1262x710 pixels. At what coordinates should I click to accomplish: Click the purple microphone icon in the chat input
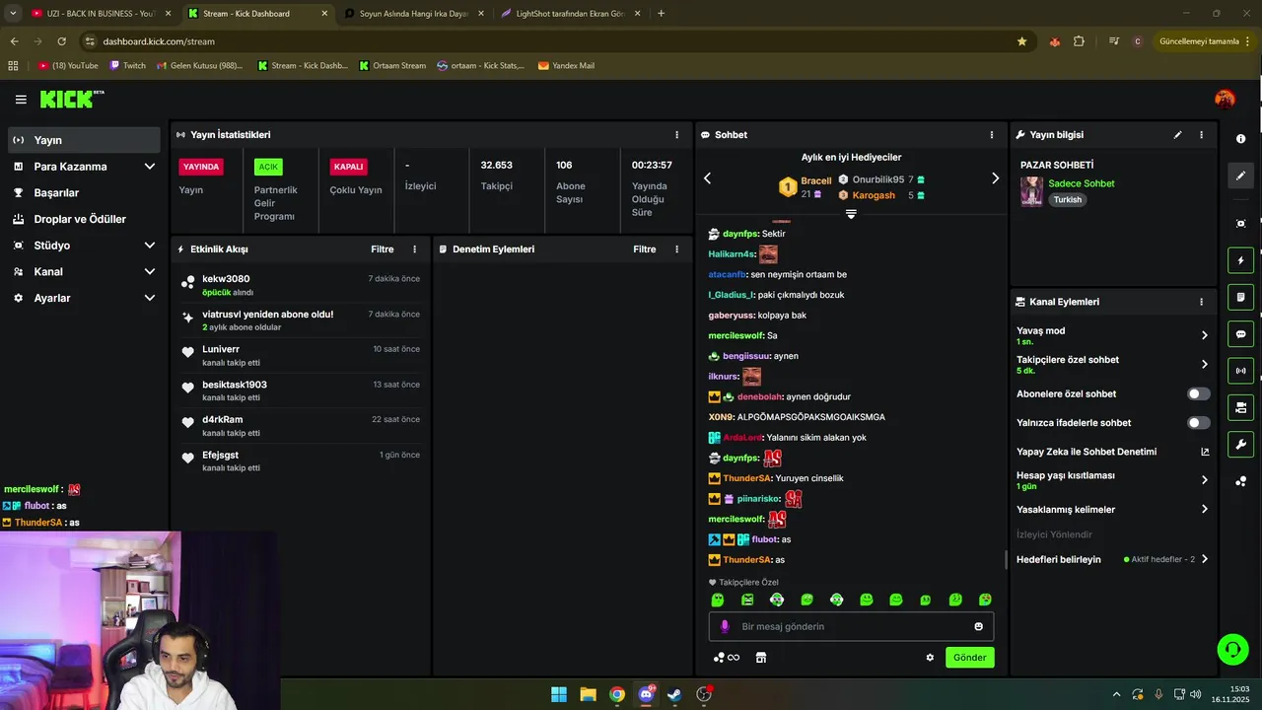[725, 626]
